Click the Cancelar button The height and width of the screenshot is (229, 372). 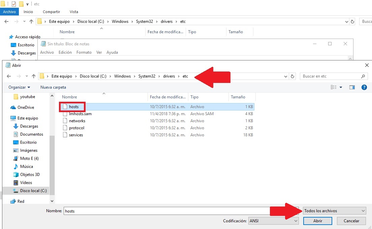[351, 221]
